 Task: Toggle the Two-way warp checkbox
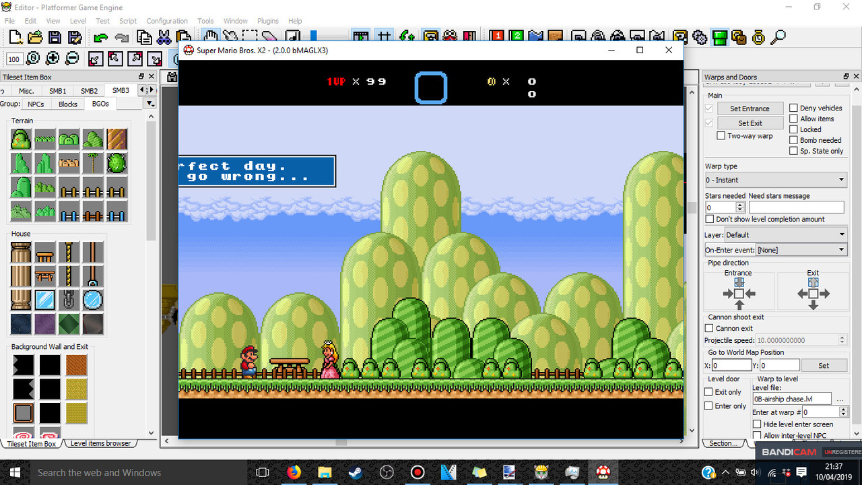pyautogui.click(x=721, y=135)
